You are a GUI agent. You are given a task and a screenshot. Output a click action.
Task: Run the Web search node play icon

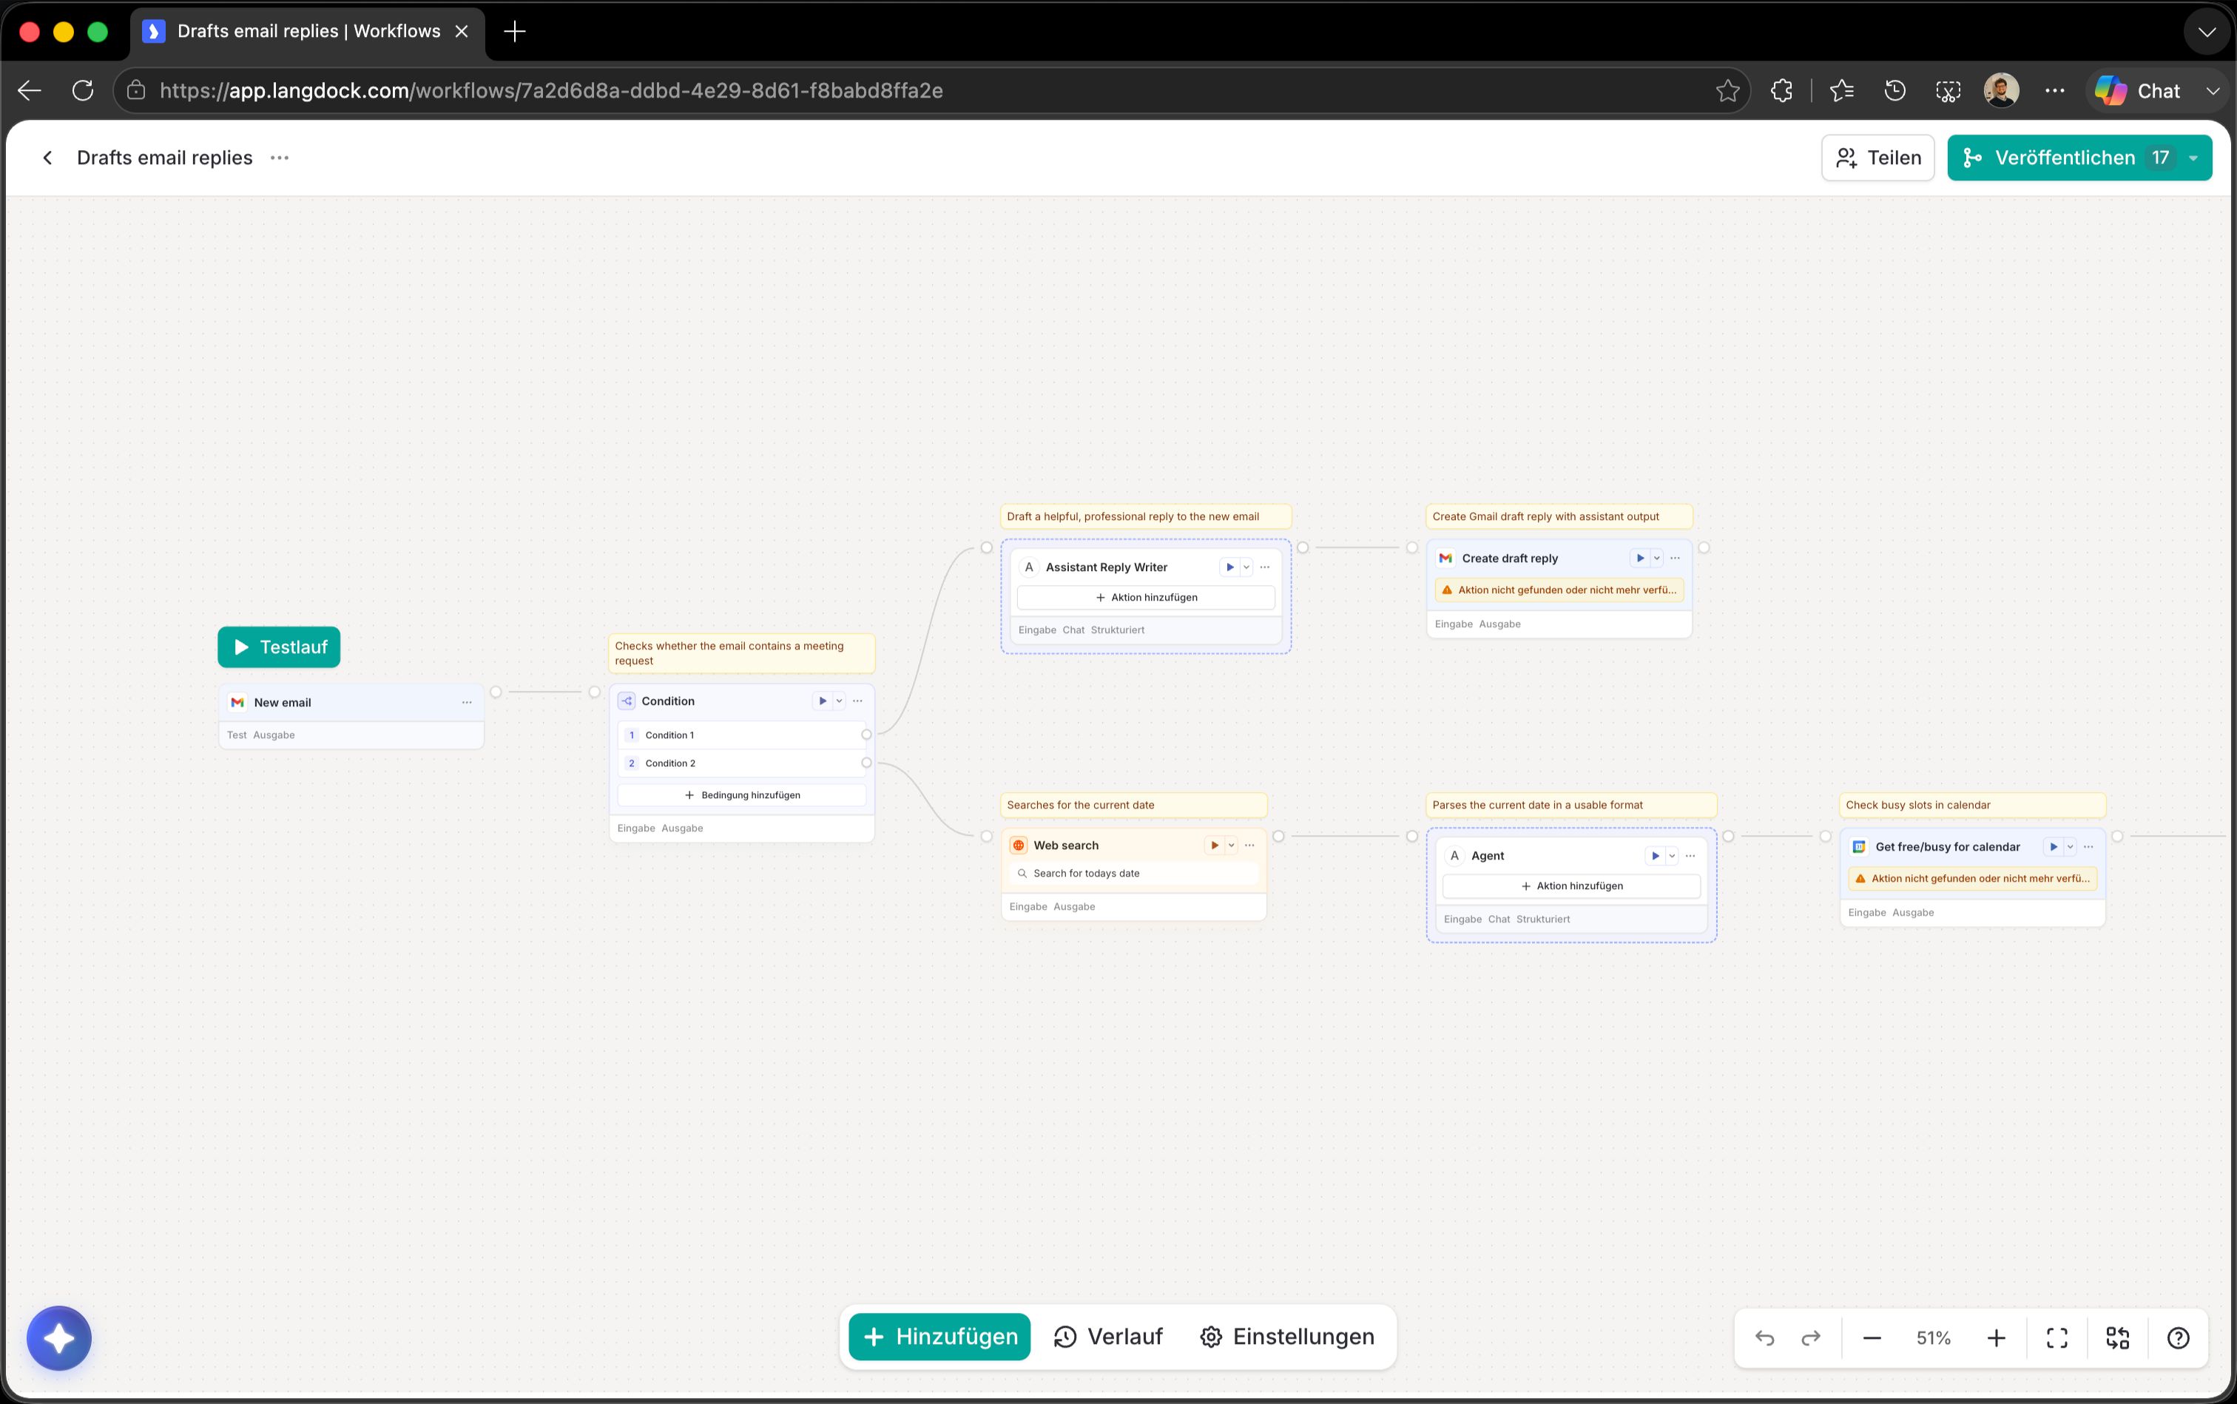pos(1215,845)
